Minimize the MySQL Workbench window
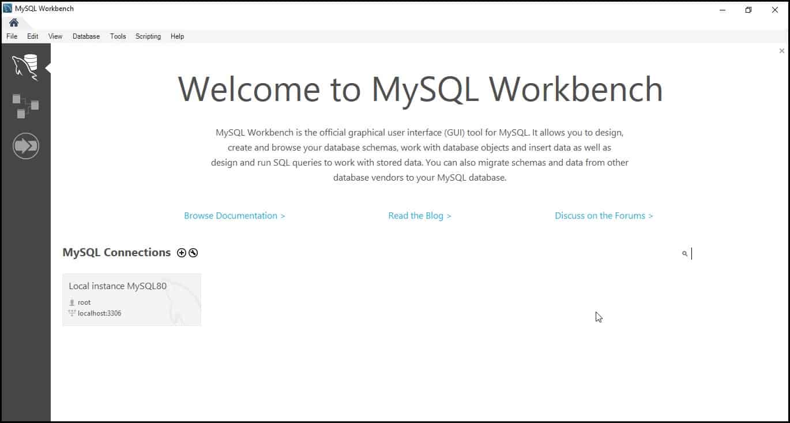790x423 pixels. 722,10
